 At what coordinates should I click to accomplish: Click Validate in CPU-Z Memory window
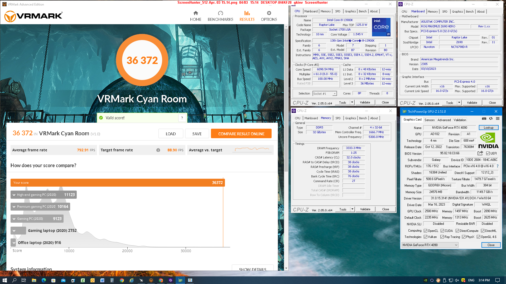pos(365,209)
